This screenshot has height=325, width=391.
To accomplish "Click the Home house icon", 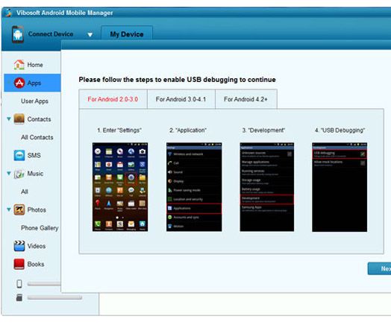I will tap(19, 65).
